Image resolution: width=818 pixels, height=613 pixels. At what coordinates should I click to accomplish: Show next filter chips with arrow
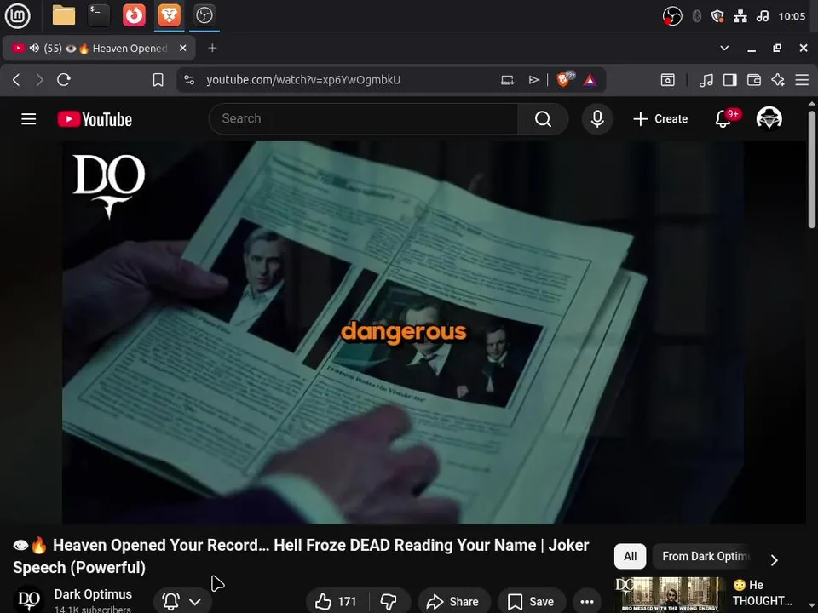coord(775,560)
